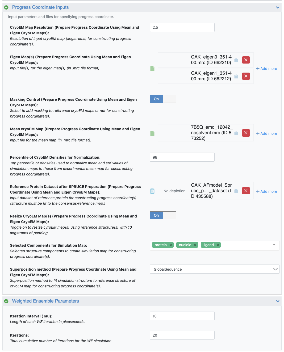Remove the protein tag from Selected Components
This screenshot has width=284, height=352.
pyautogui.click(x=171, y=245)
